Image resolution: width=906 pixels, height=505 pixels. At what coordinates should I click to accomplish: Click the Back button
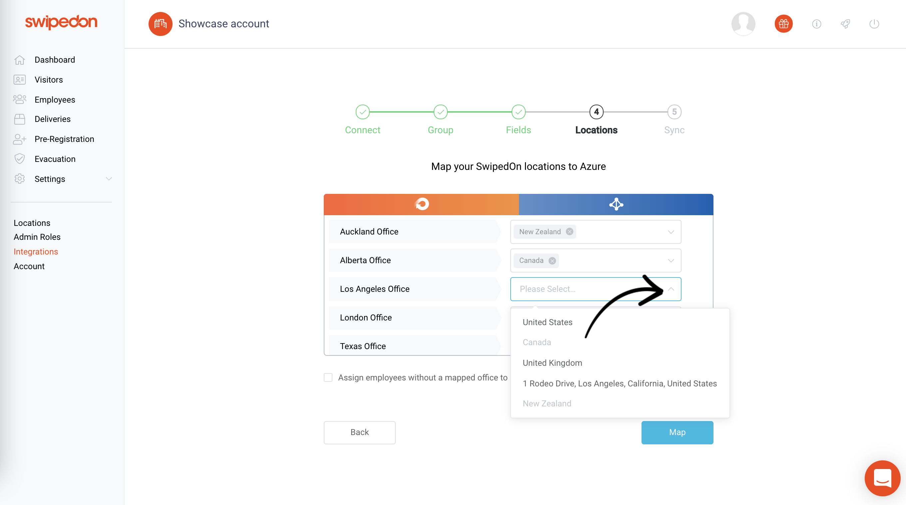click(x=359, y=432)
